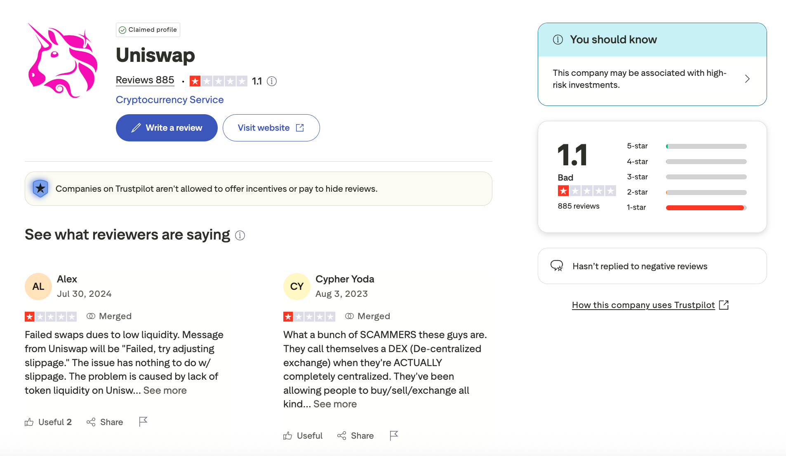
Task: Filter reviews by 2-star bar
Action: coord(706,193)
